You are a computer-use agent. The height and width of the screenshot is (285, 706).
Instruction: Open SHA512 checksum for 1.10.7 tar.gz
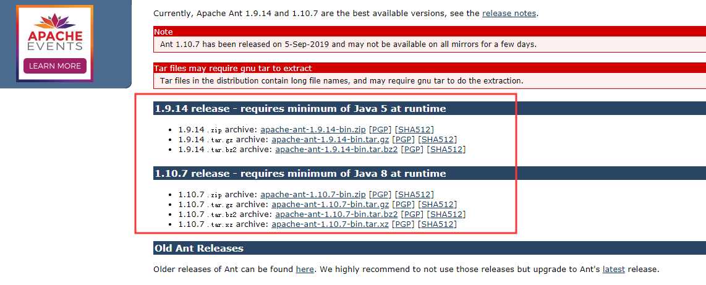coord(438,205)
